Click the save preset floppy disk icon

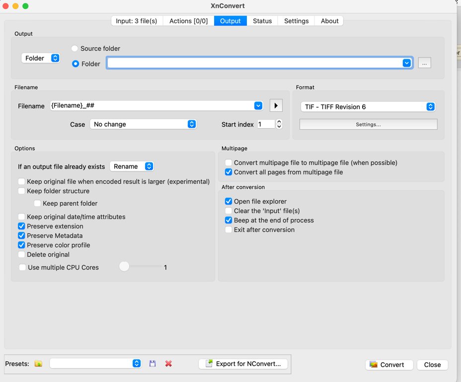pos(153,364)
